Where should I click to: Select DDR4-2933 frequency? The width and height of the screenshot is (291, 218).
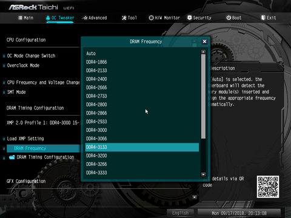142,122
